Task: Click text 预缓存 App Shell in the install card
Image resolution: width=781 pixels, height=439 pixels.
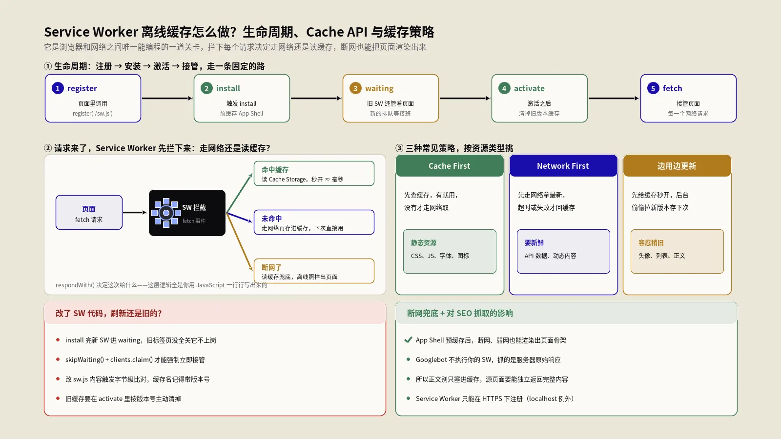Action: tap(242, 114)
